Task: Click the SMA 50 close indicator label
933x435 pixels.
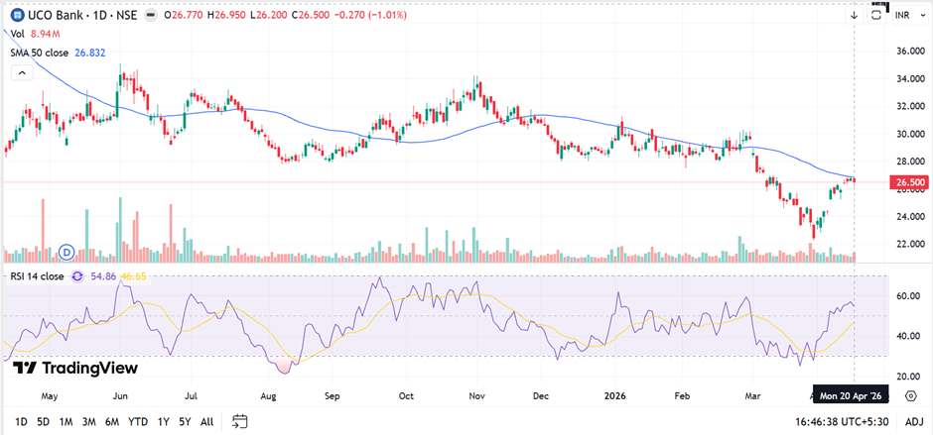Action: (x=50, y=52)
